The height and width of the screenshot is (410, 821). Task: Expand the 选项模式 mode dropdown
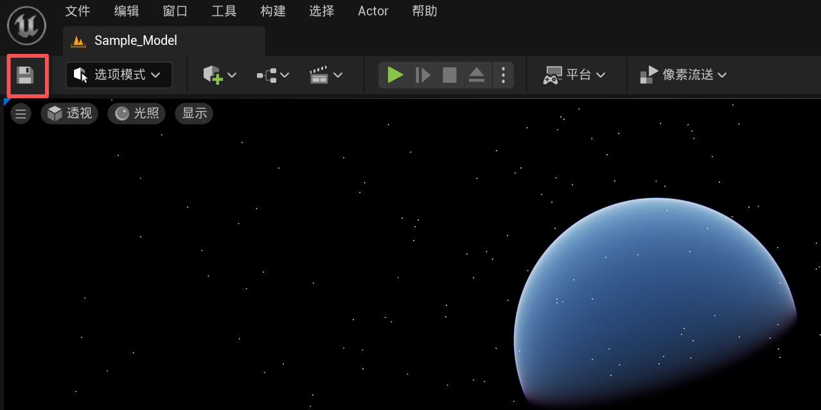119,75
